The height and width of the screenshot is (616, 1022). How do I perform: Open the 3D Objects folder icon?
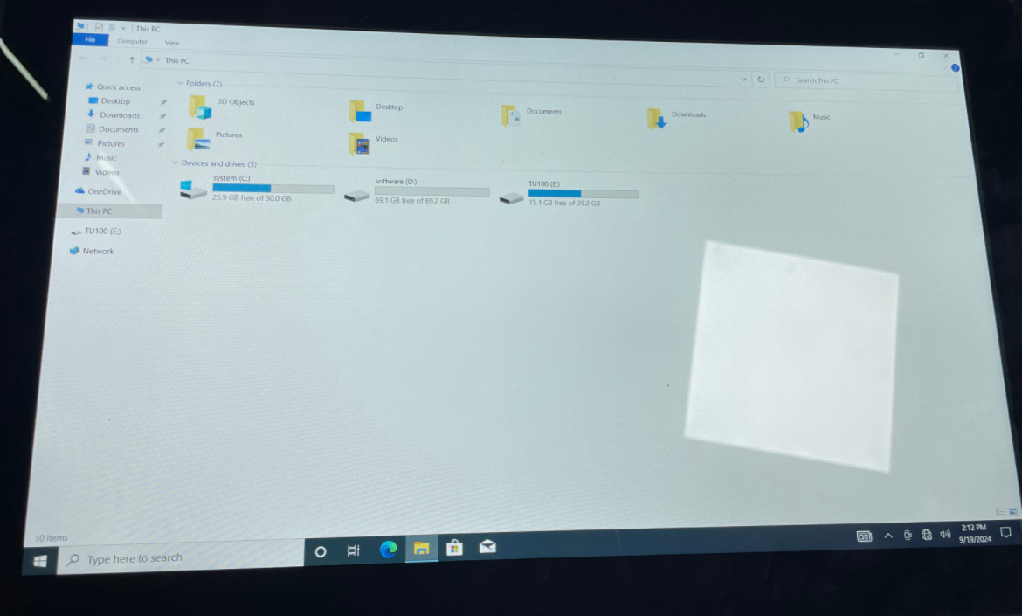(x=200, y=107)
